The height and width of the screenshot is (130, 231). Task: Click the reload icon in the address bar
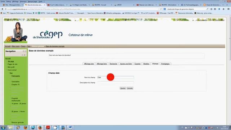coord(161,9)
